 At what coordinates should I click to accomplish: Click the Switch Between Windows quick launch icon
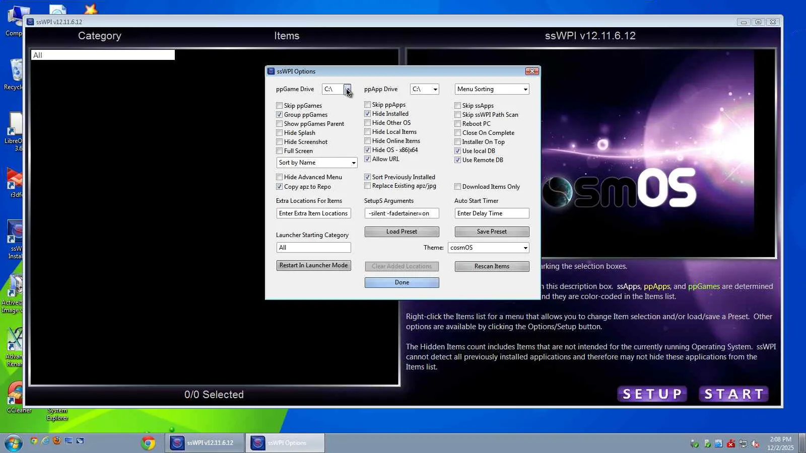[80, 441]
